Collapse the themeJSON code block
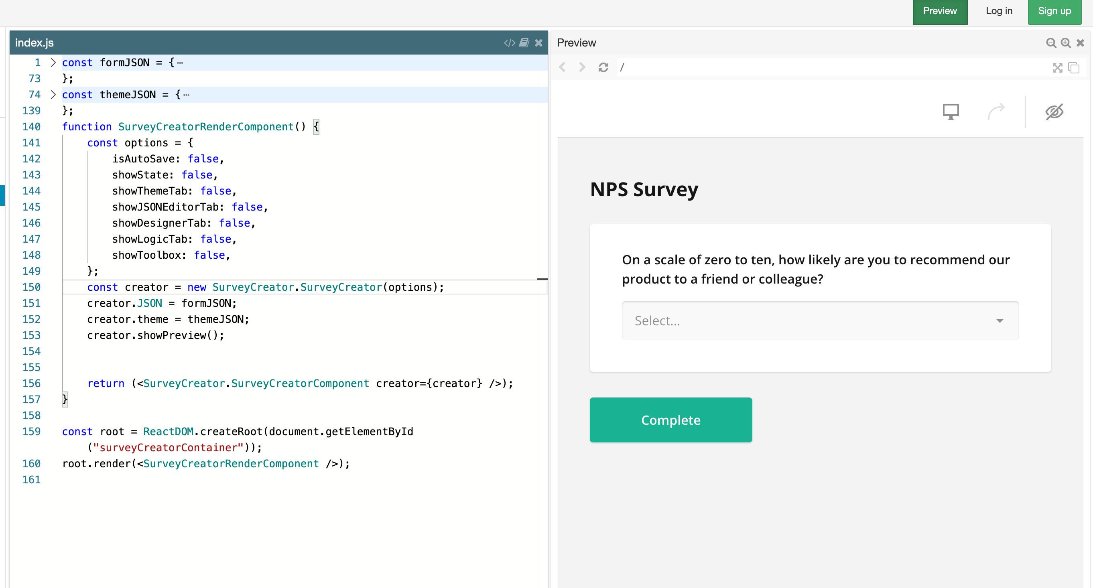 (x=53, y=95)
